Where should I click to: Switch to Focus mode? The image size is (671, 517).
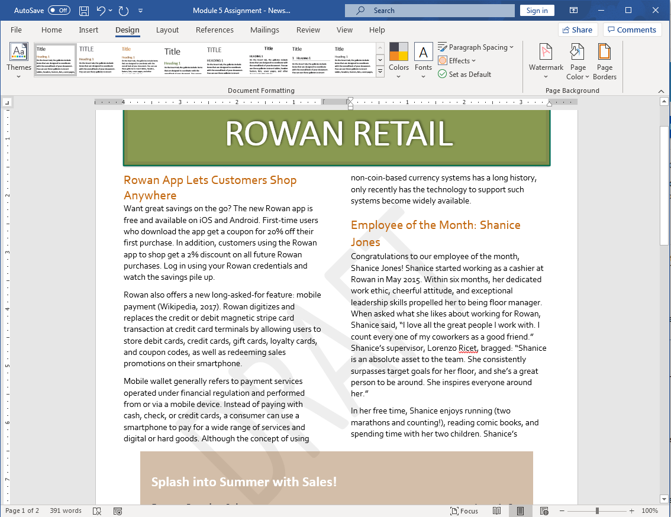(464, 511)
